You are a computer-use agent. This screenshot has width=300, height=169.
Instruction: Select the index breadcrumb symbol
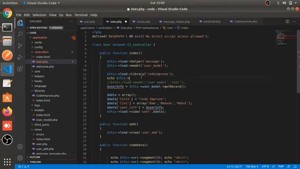[185, 28]
